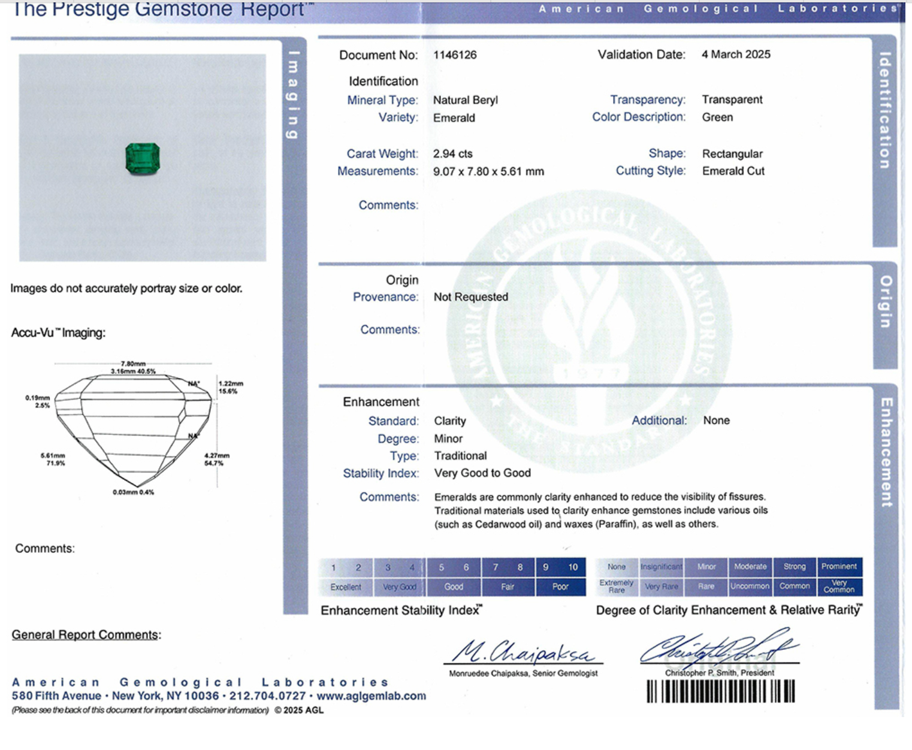Open the www.aglgemlab.com website link

pyautogui.click(x=371, y=696)
